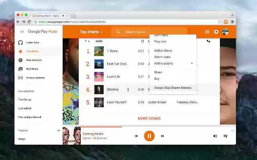Click the Stitches song title
The height and width of the screenshot is (160, 257).
tap(112, 90)
